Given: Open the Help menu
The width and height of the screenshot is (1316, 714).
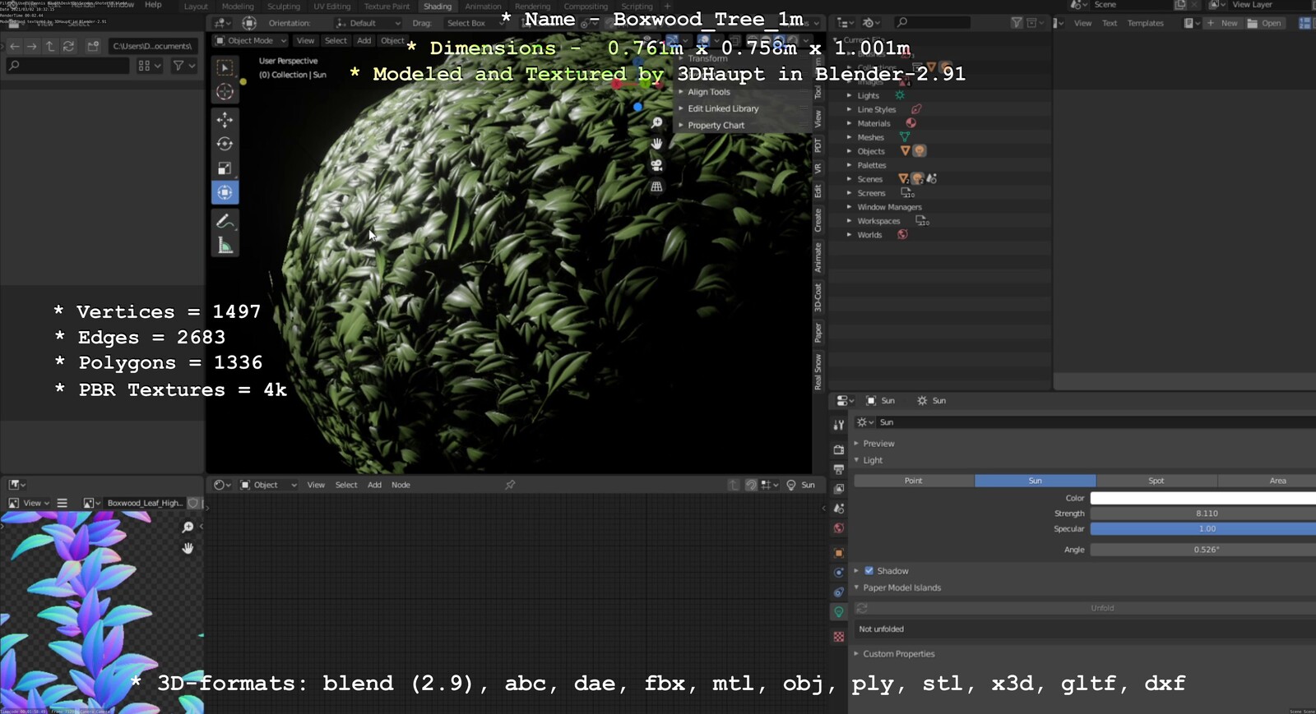Looking at the screenshot, I should (x=153, y=5).
